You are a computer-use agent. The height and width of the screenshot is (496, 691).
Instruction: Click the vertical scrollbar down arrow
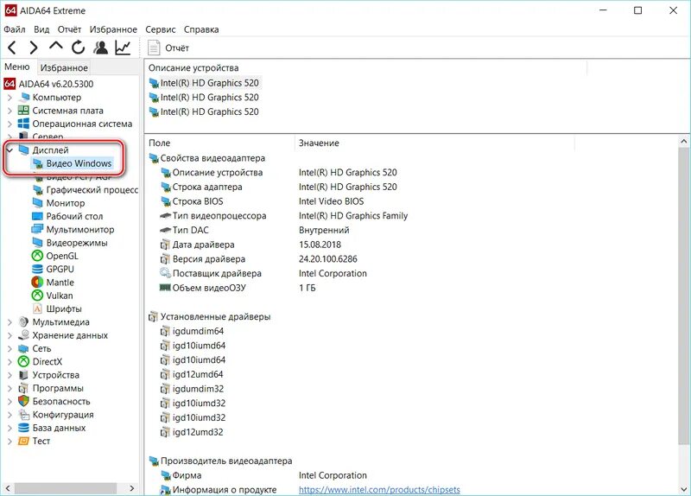pyautogui.click(x=684, y=489)
